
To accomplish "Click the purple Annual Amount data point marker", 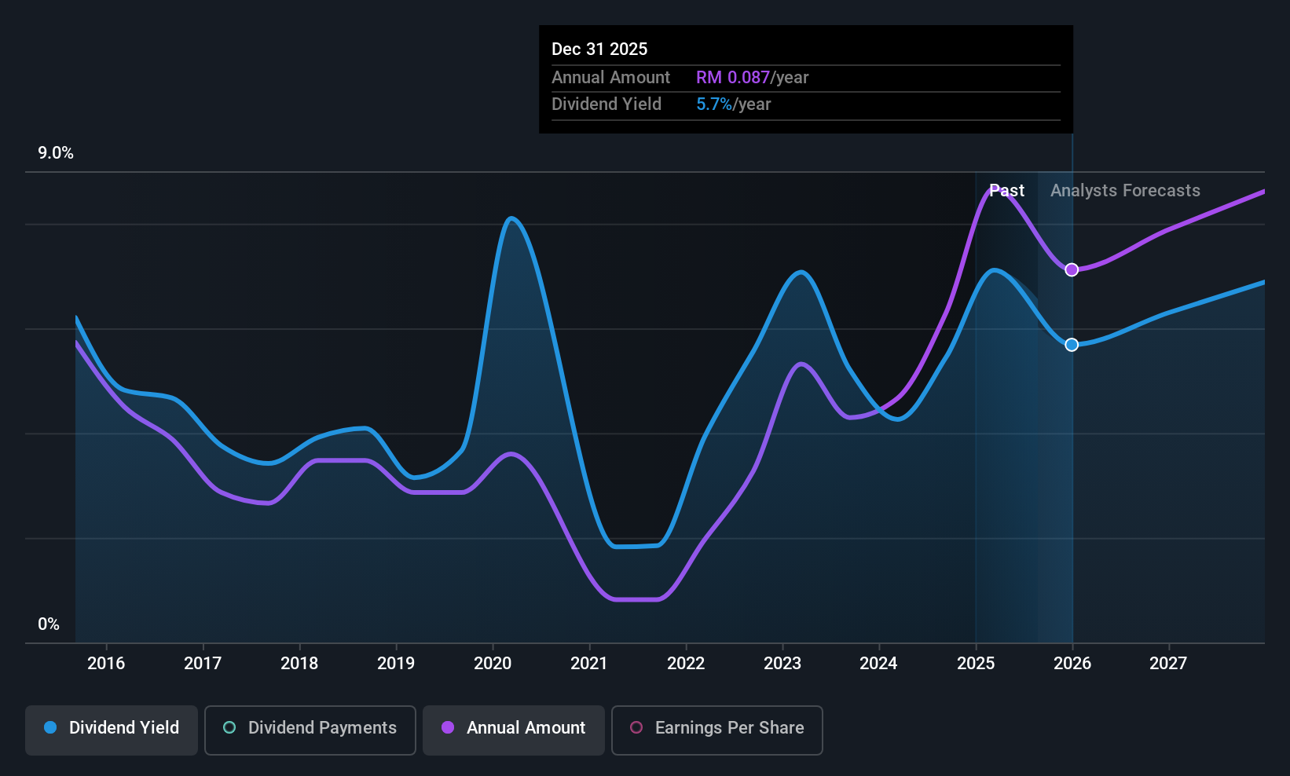I will (1072, 270).
